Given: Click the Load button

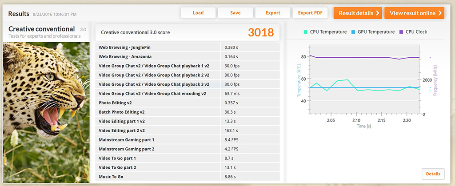Looking at the screenshot, I should click(198, 13).
